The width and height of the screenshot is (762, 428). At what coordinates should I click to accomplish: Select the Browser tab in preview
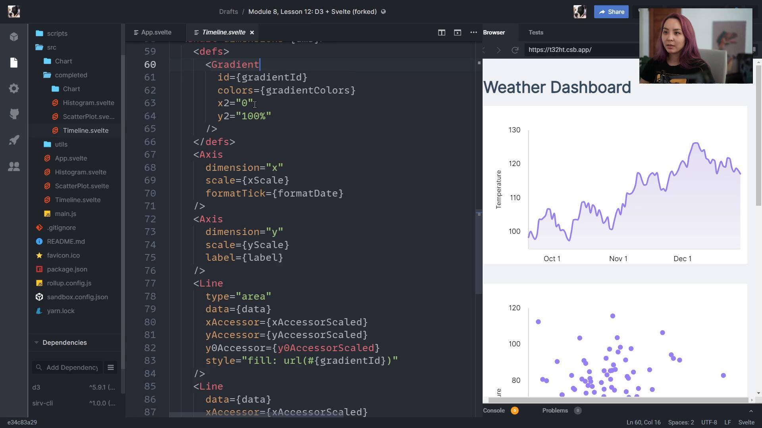click(494, 33)
